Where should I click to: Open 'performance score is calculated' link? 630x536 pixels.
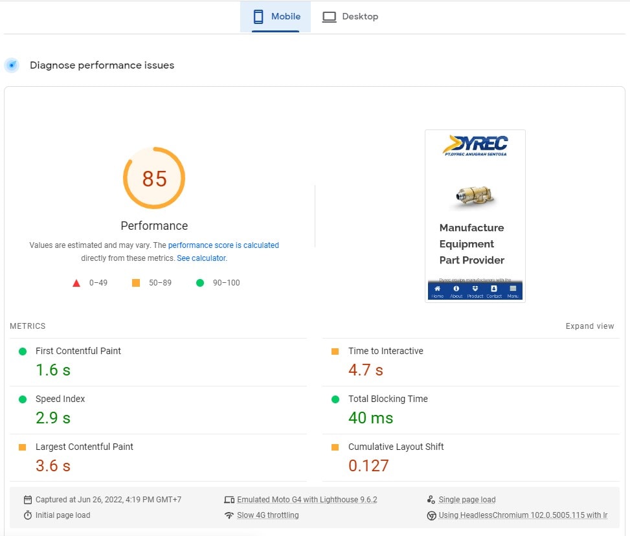tap(223, 245)
